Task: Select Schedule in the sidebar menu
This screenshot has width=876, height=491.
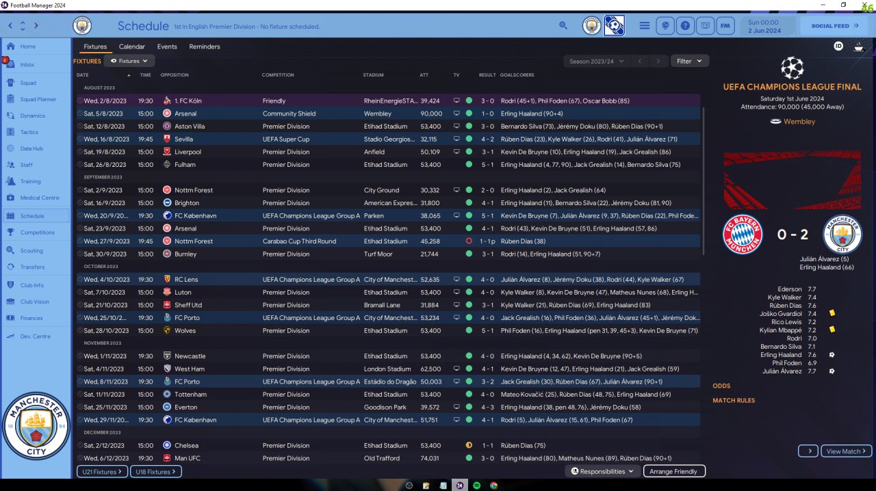Action: (36, 215)
